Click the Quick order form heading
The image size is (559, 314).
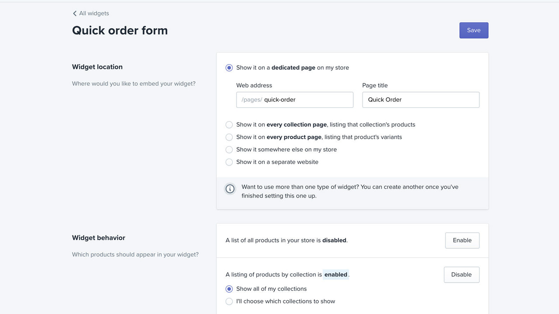pos(120,30)
